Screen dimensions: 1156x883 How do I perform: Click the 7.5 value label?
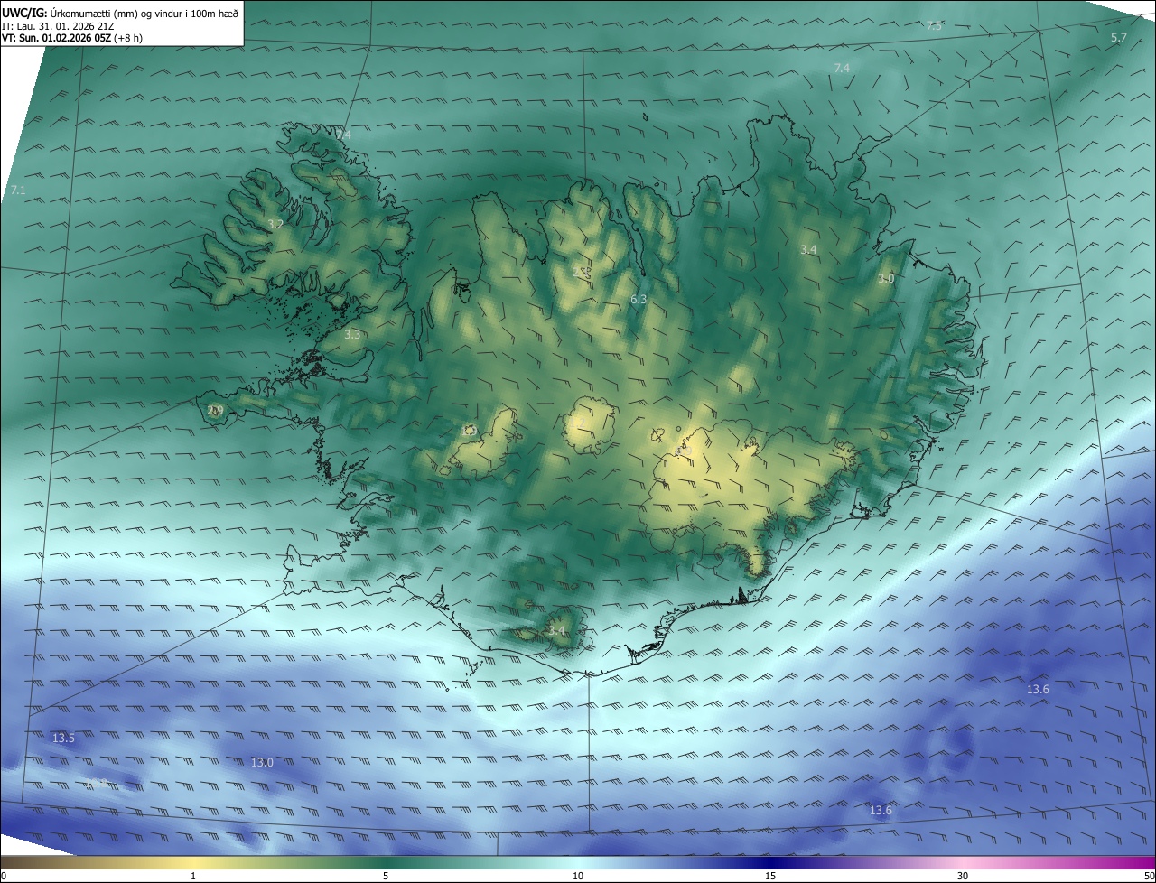click(x=934, y=26)
